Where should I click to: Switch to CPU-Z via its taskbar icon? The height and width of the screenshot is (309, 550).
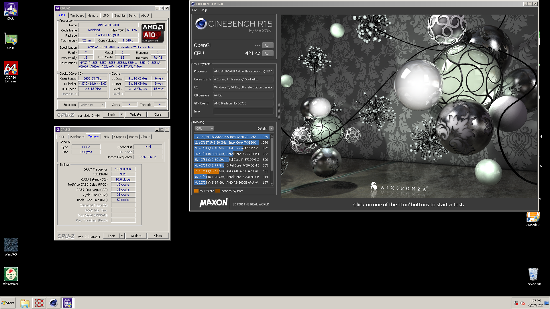pyautogui.click(x=67, y=303)
